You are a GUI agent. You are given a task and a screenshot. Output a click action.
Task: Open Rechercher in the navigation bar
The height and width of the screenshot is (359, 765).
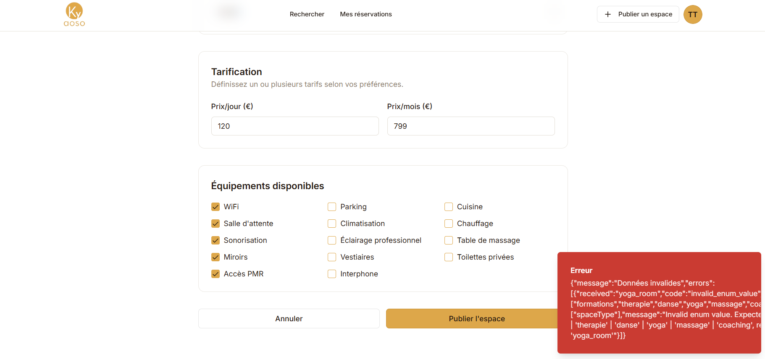pos(307,14)
